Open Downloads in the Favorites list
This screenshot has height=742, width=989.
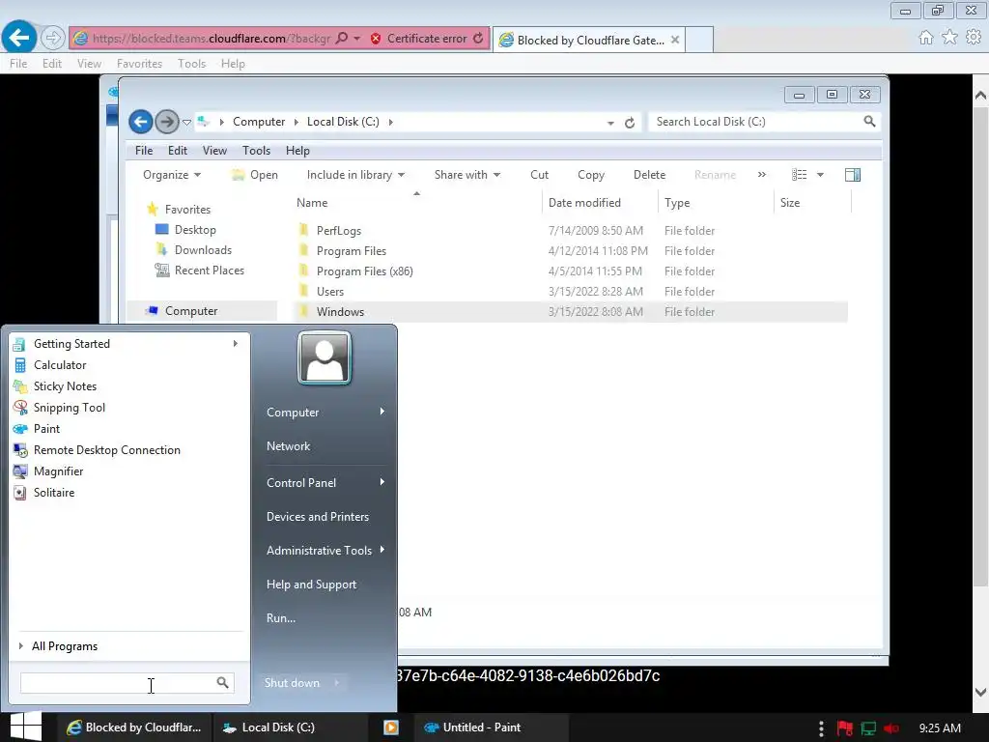(203, 250)
